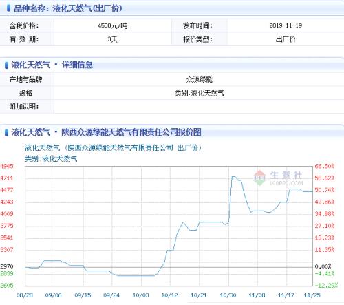Click the chart title with 出厂价 in parentheses
The height and width of the screenshot is (305, 344).
[x=113, y=148]
